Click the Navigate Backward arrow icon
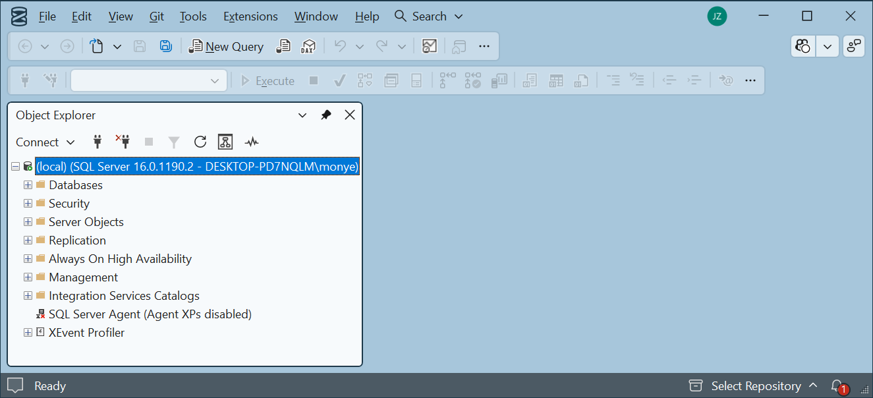Image resolution: width=873 pixels, height=398 pixels. pyautogui.click(x=25, y=46)
